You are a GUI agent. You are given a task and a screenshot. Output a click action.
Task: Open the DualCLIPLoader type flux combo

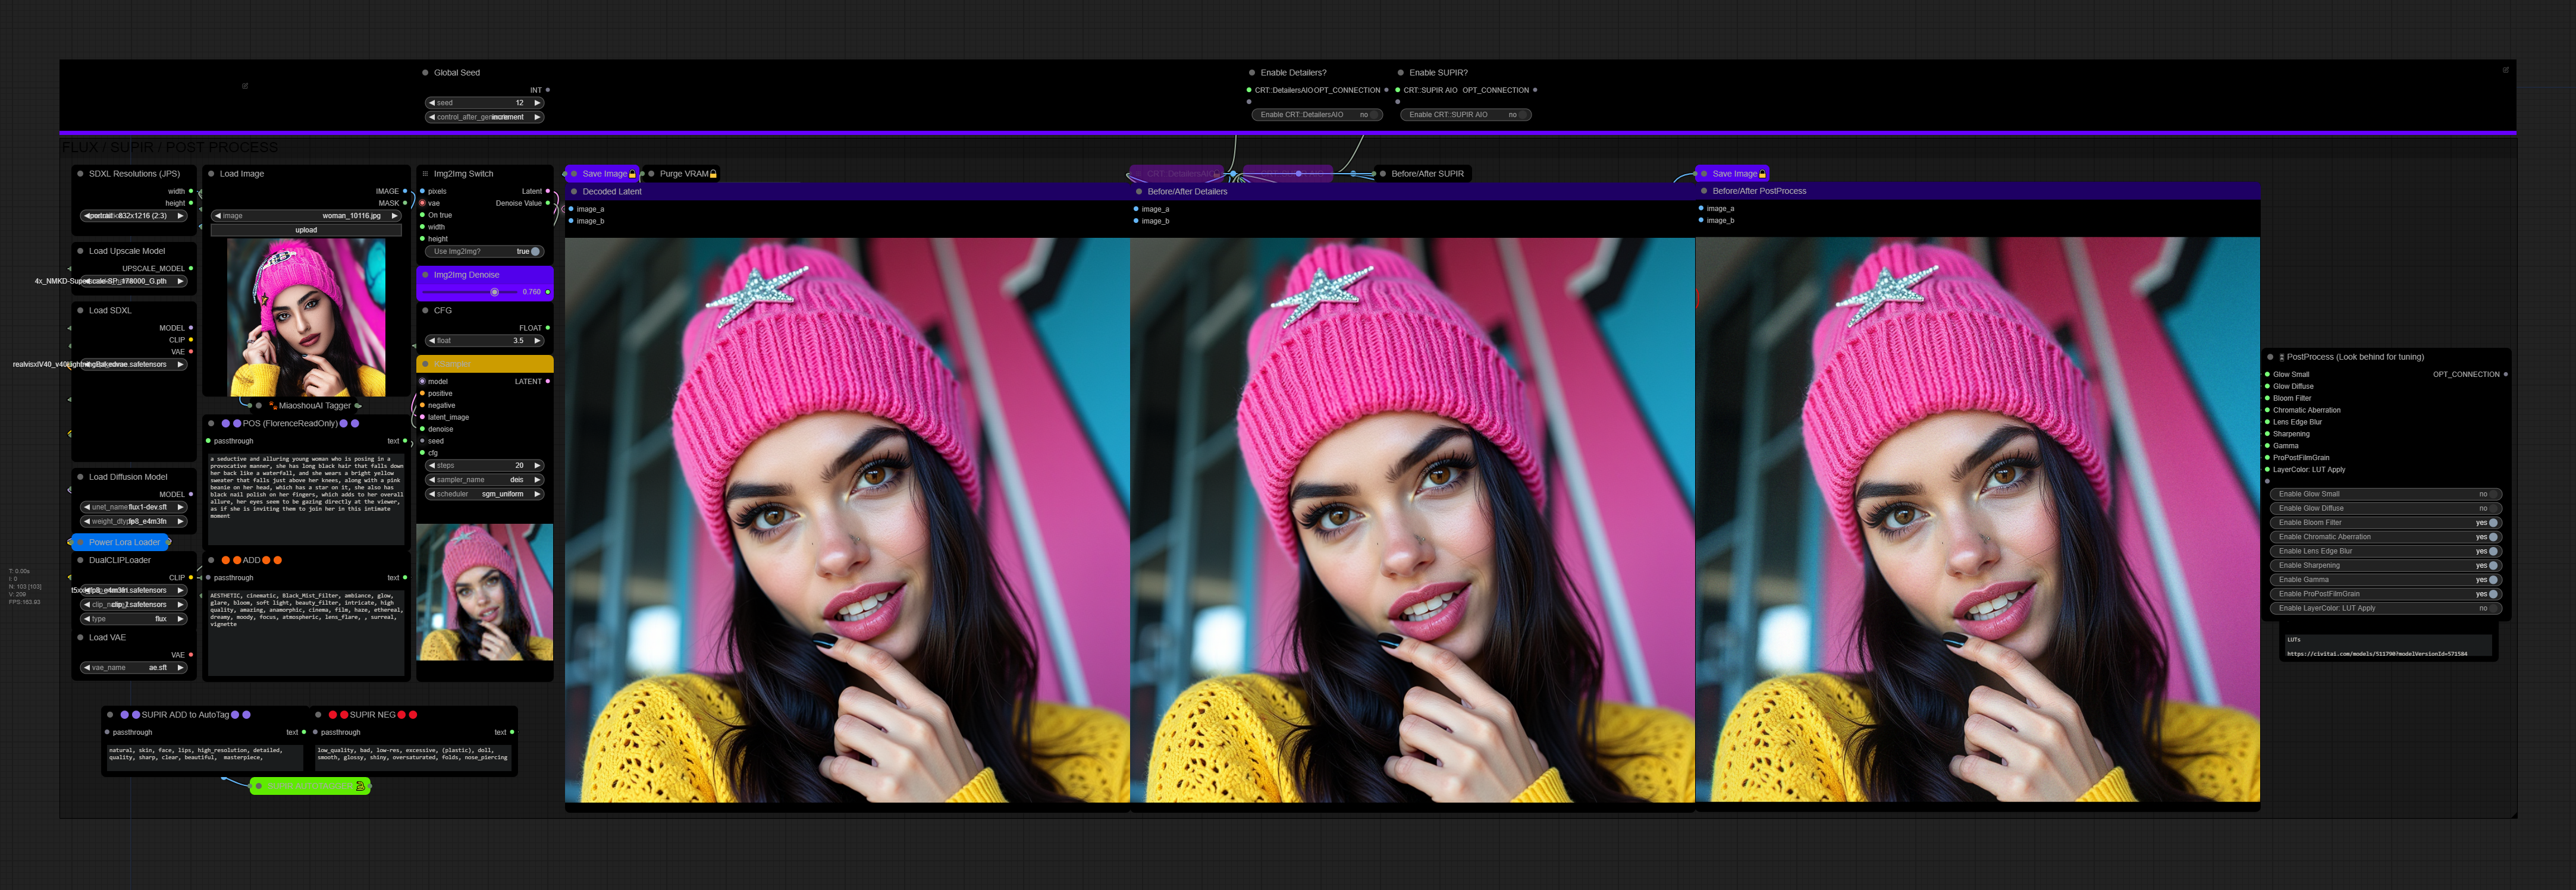coord(134,619)
